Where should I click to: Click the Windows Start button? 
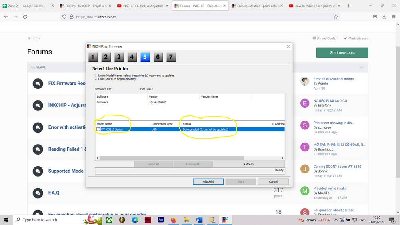pyautogui.click(x=6, y=220)
